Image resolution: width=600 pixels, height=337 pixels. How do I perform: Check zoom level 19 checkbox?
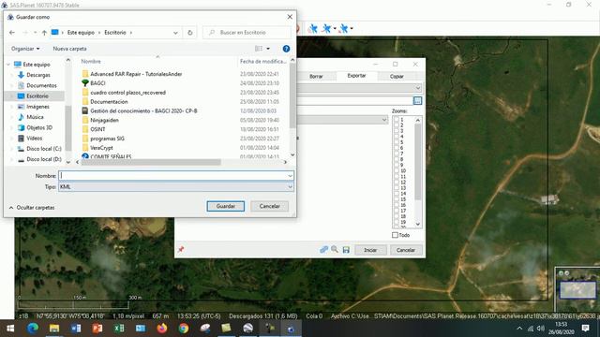[x=397, y=222]
